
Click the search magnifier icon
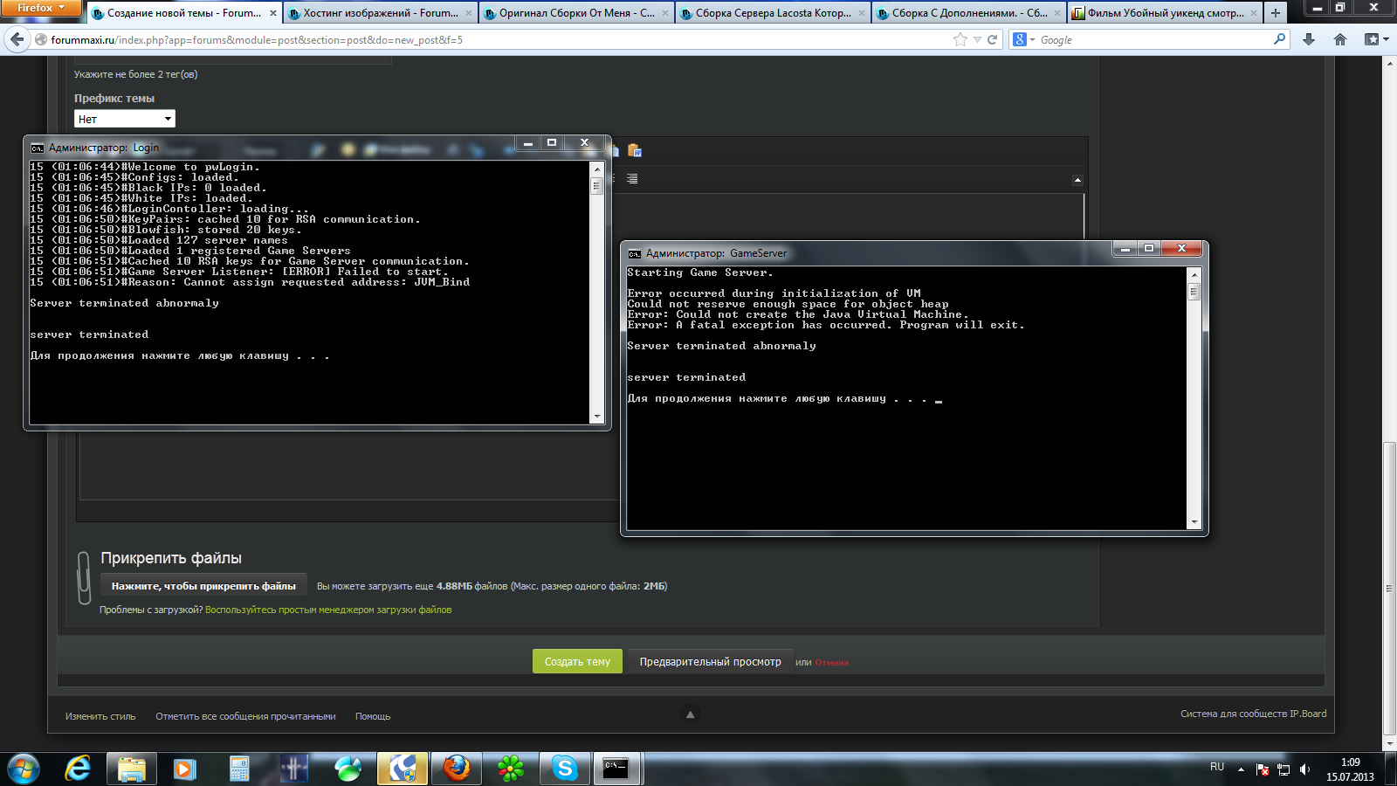click(x=1279, y=39)
